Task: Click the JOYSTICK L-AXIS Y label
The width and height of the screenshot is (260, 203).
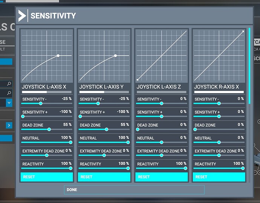Action: coord(101,87)
